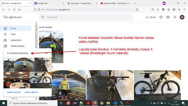Image resolution: width=188 pixels, height=106 pixels.
Task: Open Visual Studio Code from taskbar
Action: point(115,103)
